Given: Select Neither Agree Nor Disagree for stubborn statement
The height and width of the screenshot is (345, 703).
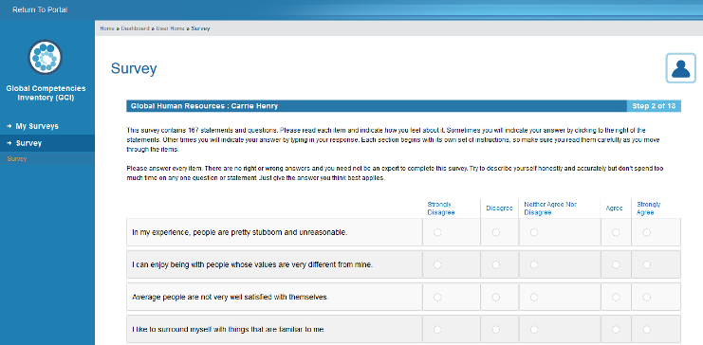Looking at the screenshot, I should point(534,232).
